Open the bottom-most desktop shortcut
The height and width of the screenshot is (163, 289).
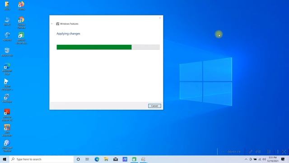point(7,146)
